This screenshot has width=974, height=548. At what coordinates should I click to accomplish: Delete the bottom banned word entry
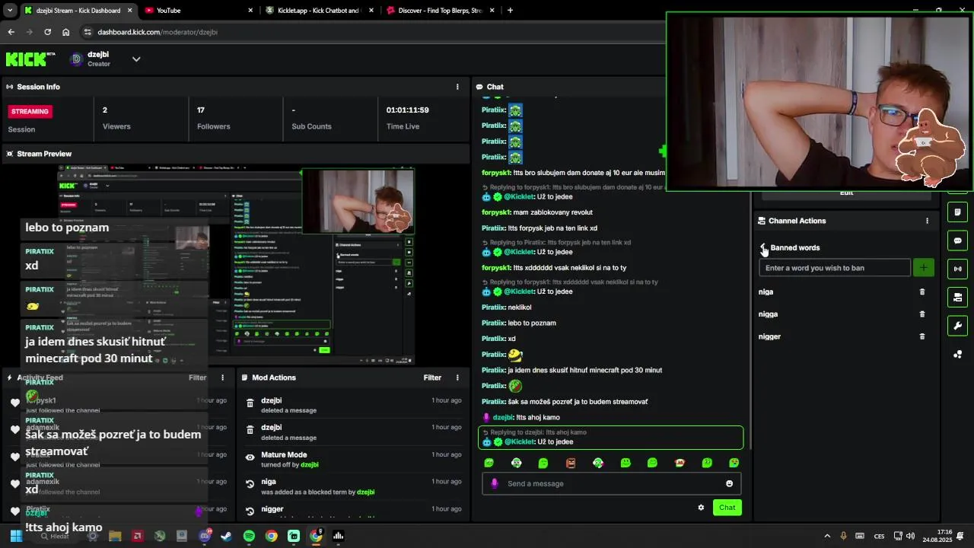pos(922,336)
